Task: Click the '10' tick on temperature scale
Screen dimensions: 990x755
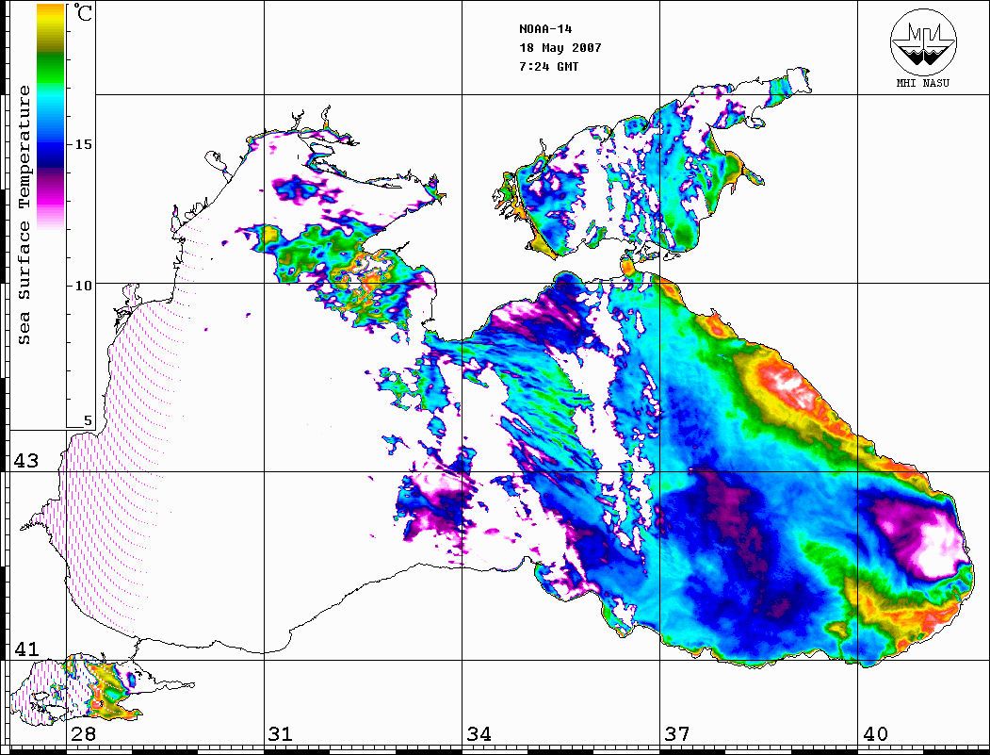Action: tap(83, 286)
